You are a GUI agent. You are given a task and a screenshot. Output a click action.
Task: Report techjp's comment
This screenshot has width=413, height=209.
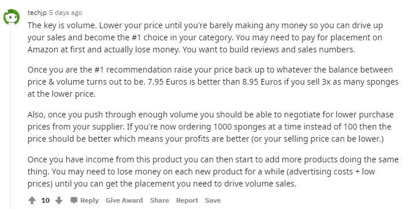pos(187,200)
